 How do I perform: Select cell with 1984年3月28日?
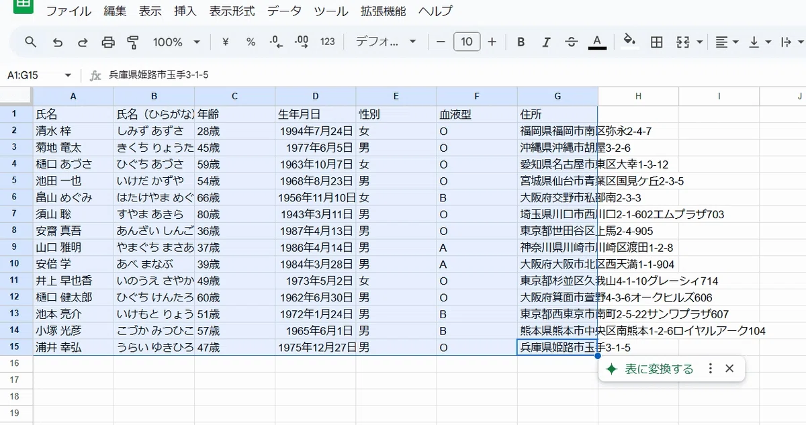315,264
